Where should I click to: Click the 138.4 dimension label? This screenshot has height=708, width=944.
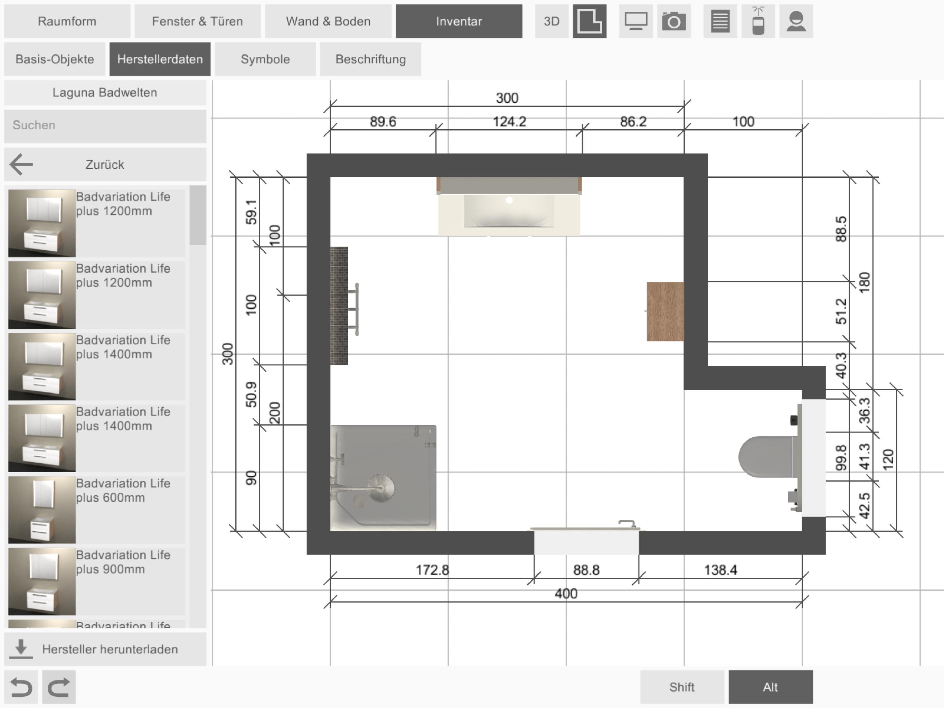point(720,570)
